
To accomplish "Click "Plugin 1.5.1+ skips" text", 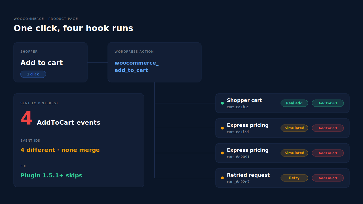I will click(x=51, y=175).
